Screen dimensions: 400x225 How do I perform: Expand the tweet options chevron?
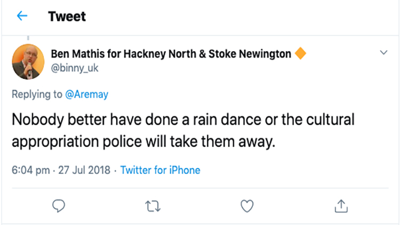pyautogui.click(x=383, y=53)
